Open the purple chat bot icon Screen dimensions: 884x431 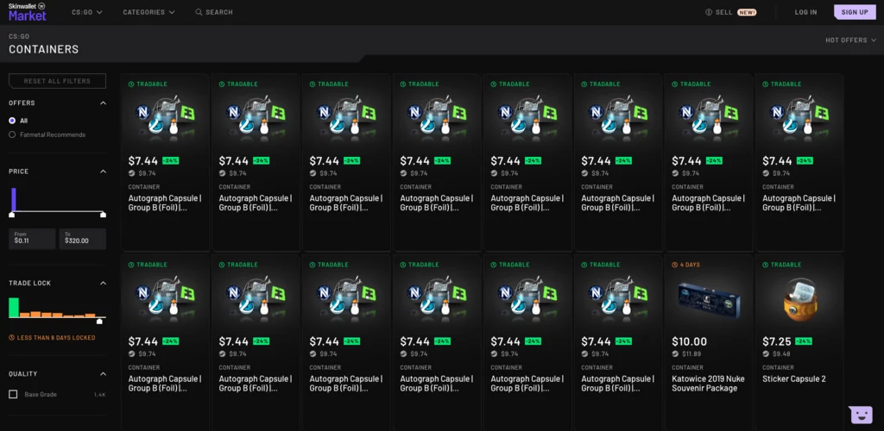pos(861,415)
